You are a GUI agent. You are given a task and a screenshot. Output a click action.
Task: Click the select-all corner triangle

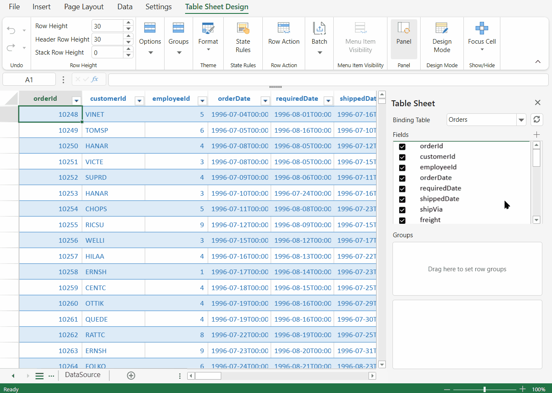point(11,98)
